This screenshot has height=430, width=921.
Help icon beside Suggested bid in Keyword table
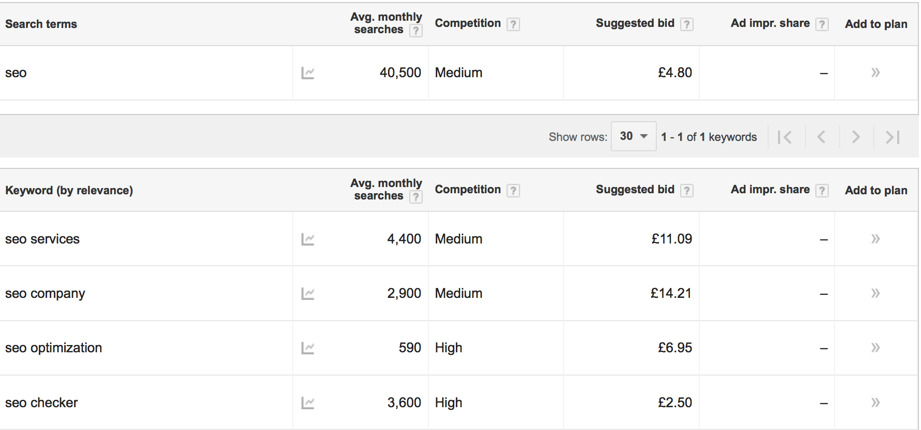pyautogui.click(x=686, y=191)
